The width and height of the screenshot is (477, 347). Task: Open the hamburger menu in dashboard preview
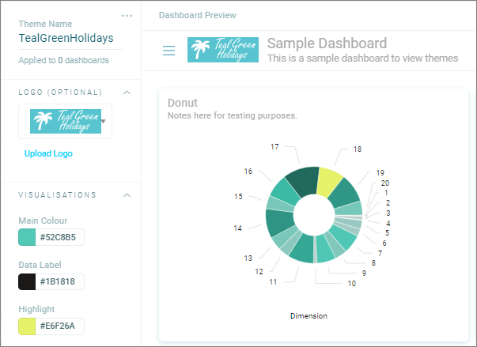tap(168, 51)
